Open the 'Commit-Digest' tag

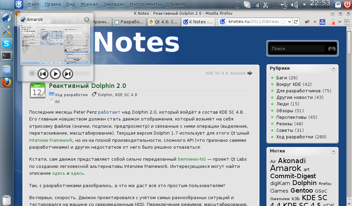pos(293,176)
